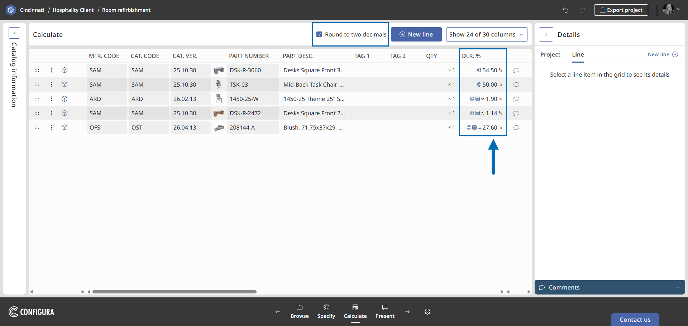
Task: Click scrollbar far-left arrow
Action: (32, 292)
